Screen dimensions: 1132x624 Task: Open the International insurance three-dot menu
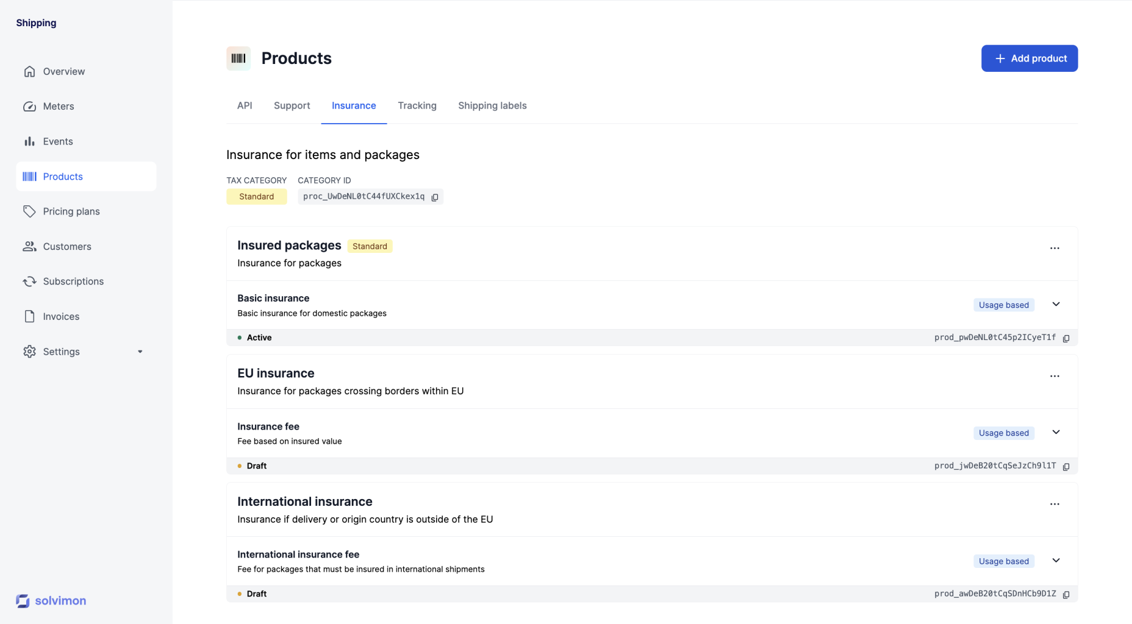[1055, 504]
